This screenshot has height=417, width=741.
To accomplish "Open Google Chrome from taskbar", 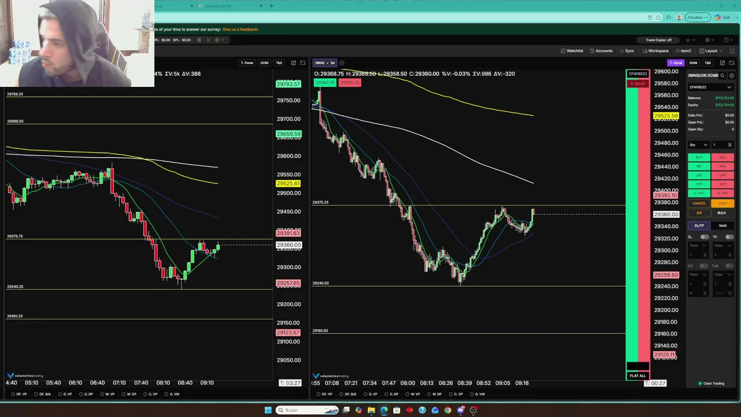I will coord(447,410).
